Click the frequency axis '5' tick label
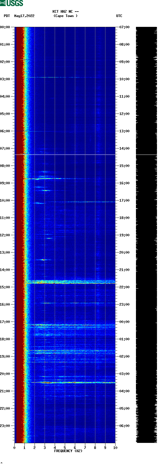The height and width of the screenshot is (466, 159). (x=65, y=448)
